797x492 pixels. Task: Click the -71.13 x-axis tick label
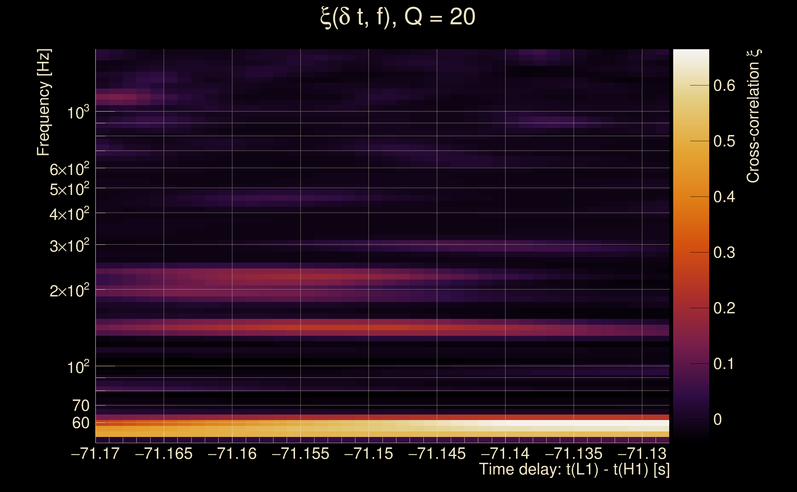[641, 454]
